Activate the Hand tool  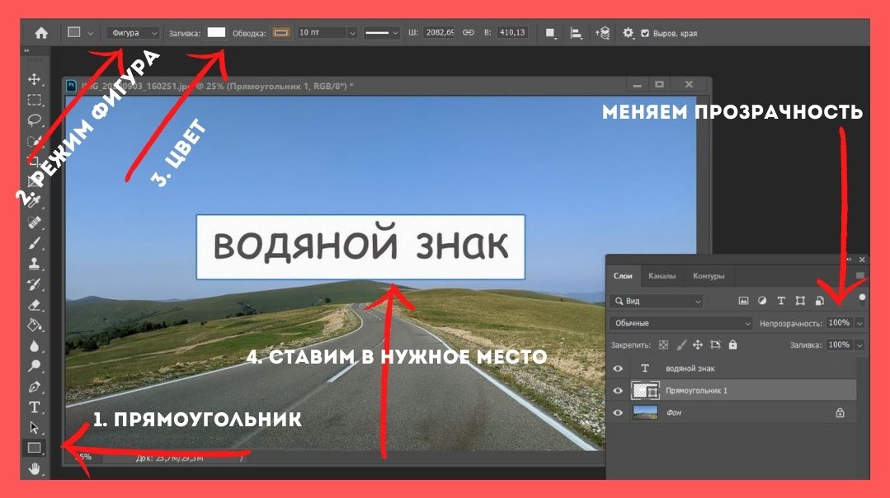pos(35,469)
